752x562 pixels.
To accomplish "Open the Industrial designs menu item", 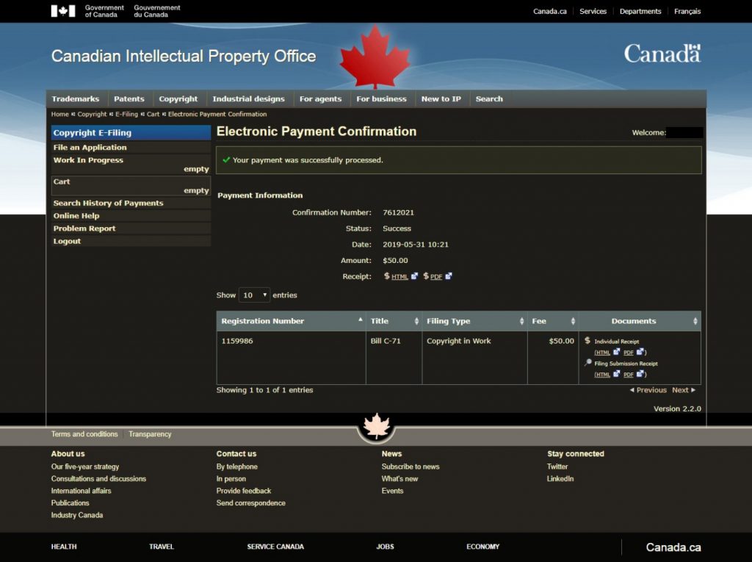I will pos(248,99).
